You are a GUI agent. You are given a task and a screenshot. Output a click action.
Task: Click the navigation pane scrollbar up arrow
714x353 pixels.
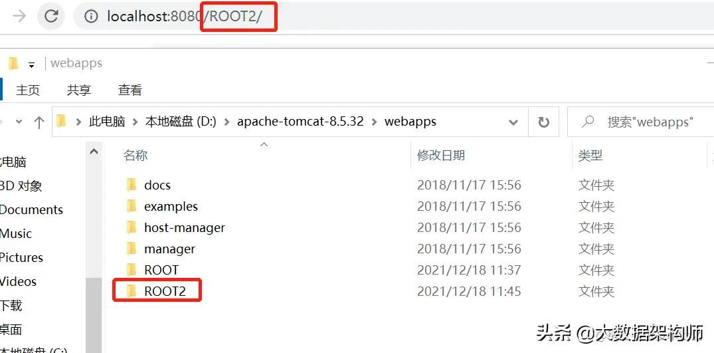click(94, 153)
